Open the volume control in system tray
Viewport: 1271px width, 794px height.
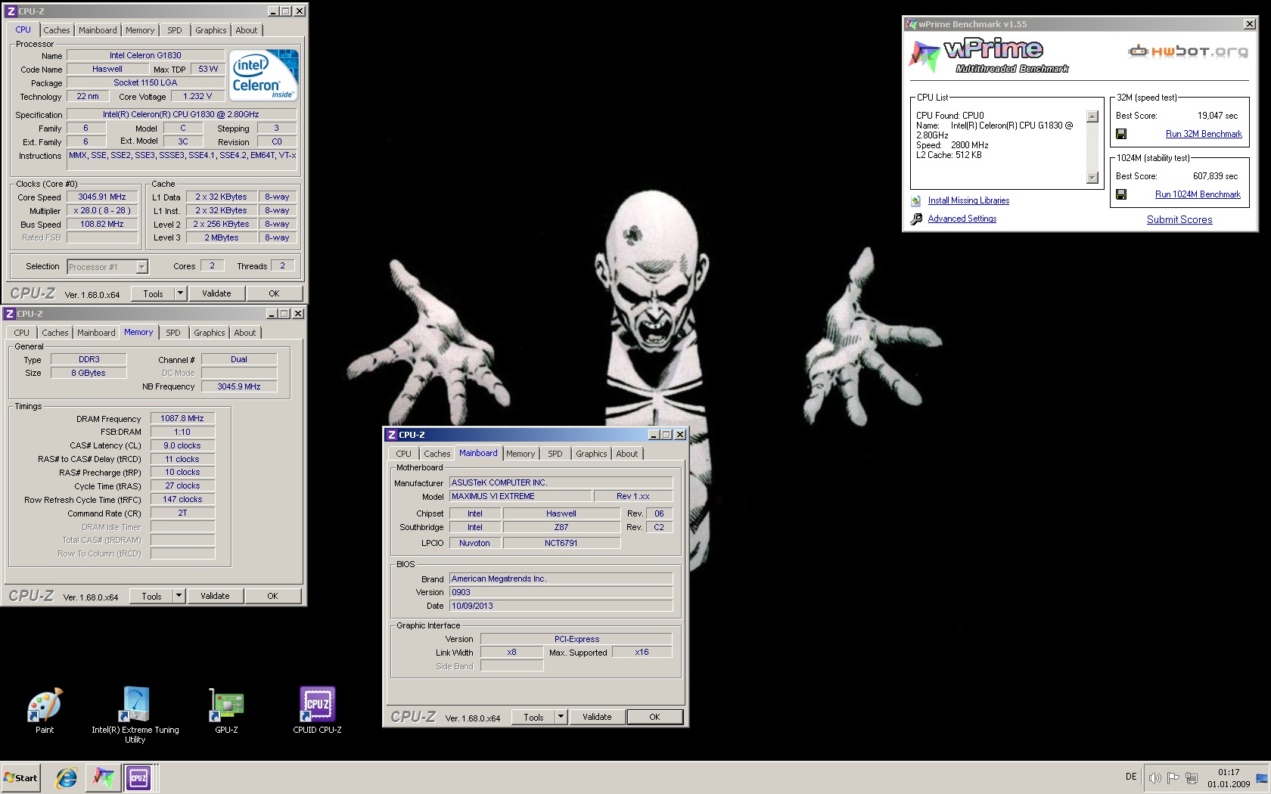coord(1154,777)
